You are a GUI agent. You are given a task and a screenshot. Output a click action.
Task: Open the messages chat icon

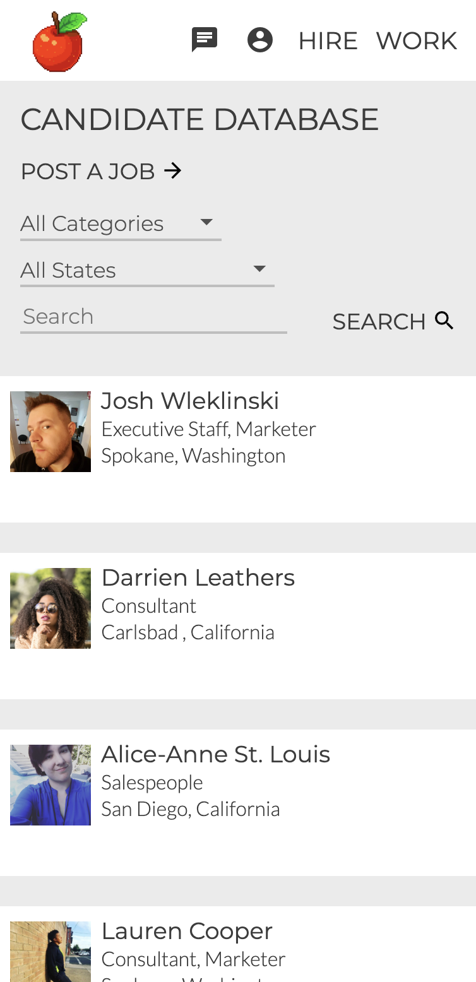point(205,40)
